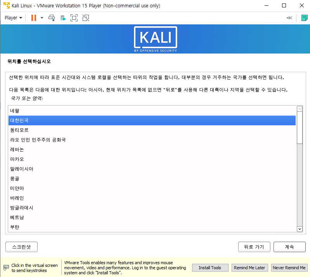Minimize the VMware Player window
The image size is (310, 277).
[267, 5]
